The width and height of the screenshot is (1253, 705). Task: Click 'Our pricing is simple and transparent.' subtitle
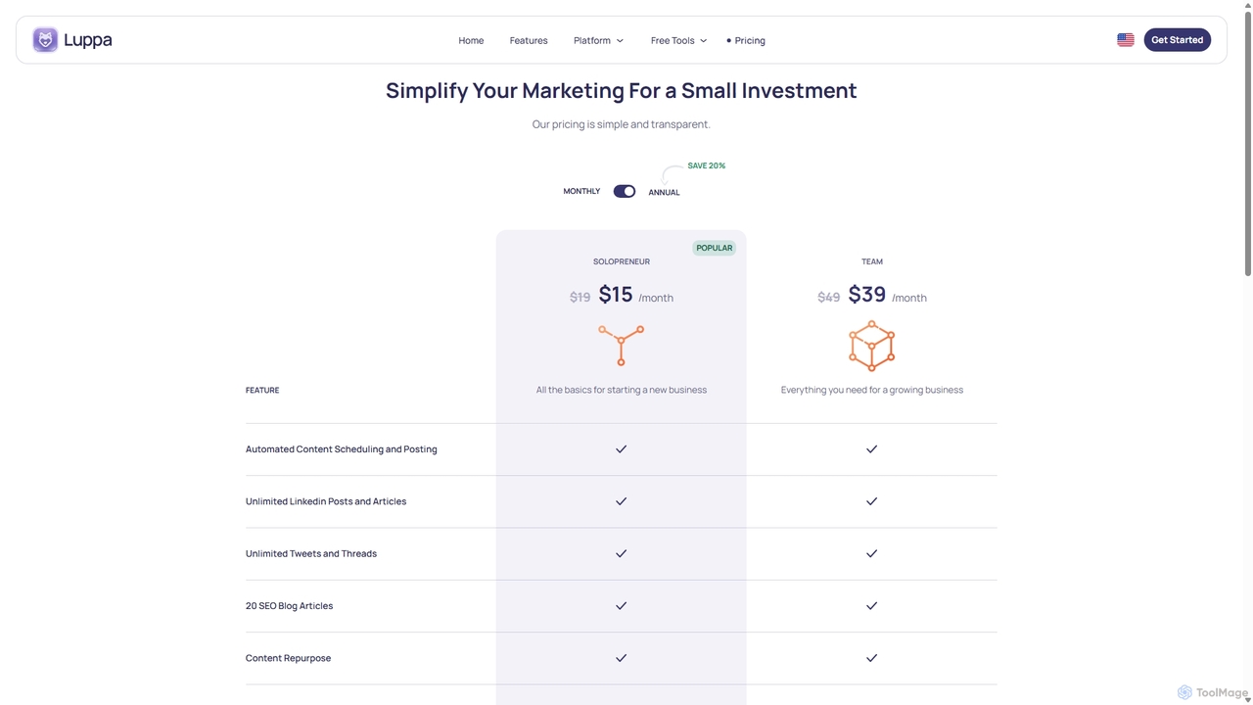[622, 124]
